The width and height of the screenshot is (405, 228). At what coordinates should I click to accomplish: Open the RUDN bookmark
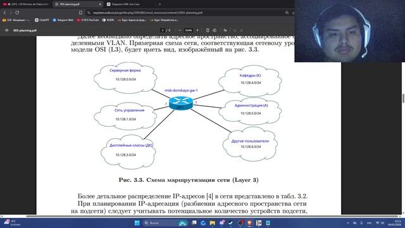[x=108, y=20]
